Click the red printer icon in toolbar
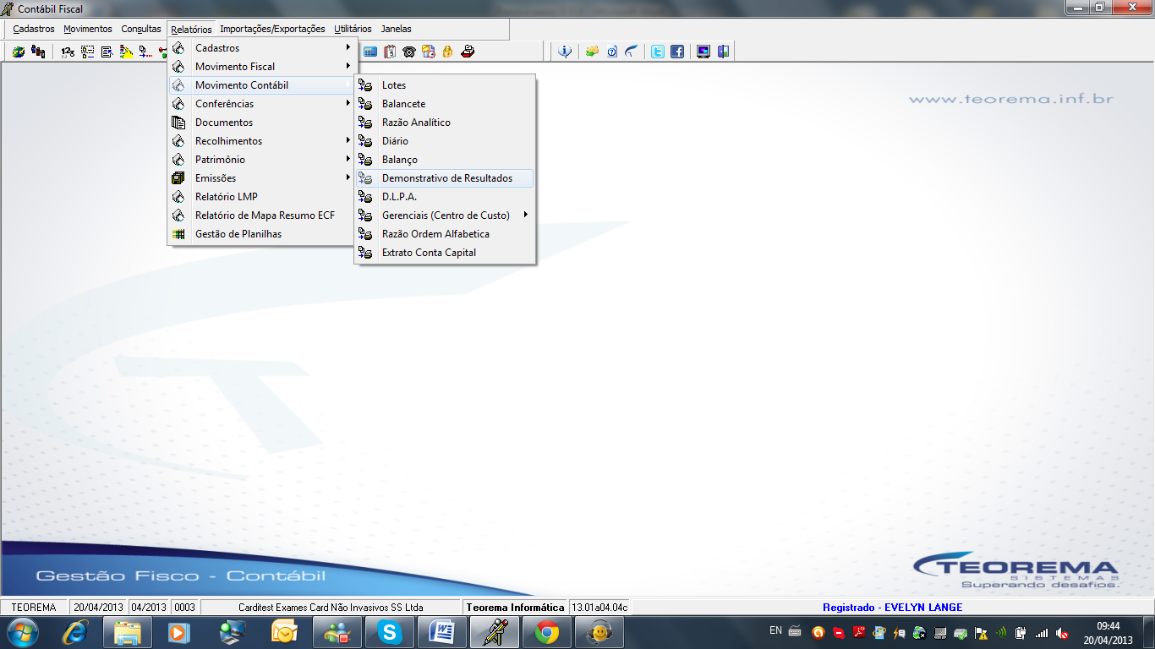The image size is (1155, 649). tap(468, 52)
